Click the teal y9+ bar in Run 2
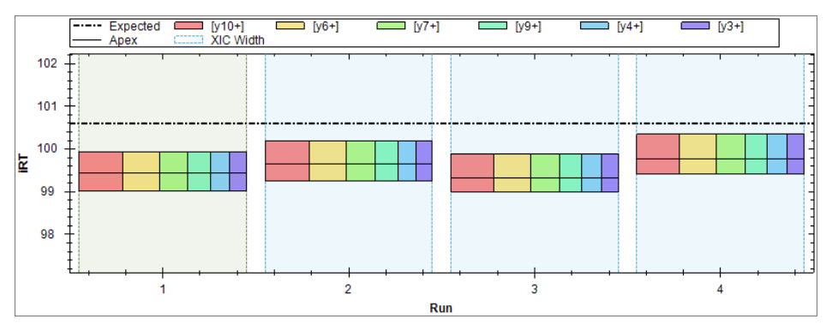Image resolution: width=832 pixels, height=331 pixels. 386,160
